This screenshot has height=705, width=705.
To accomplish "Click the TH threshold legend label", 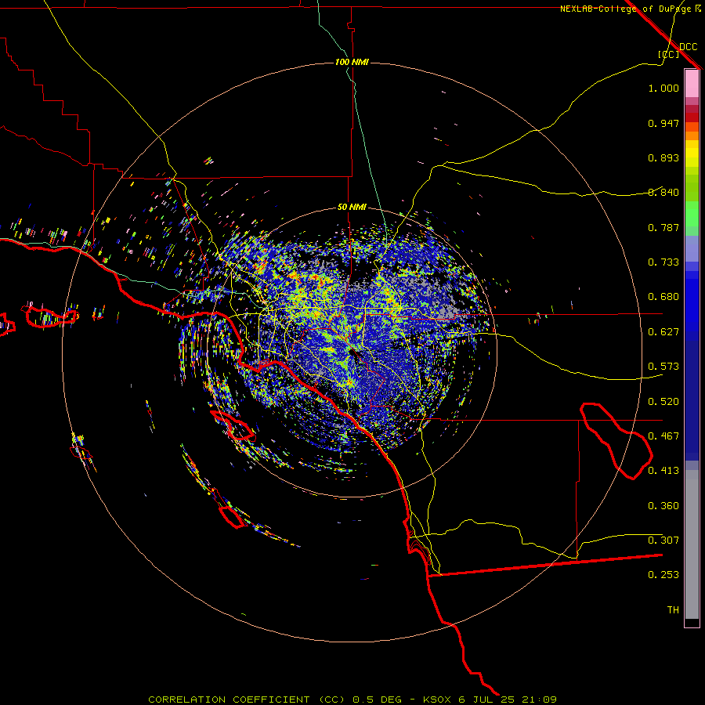I will pyautogui.click(x=673, y=610).
